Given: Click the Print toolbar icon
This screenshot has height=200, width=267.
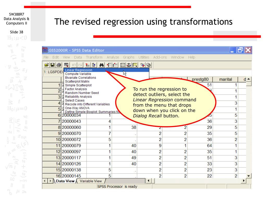Looking at the screenshot, I should coord(59,65).
